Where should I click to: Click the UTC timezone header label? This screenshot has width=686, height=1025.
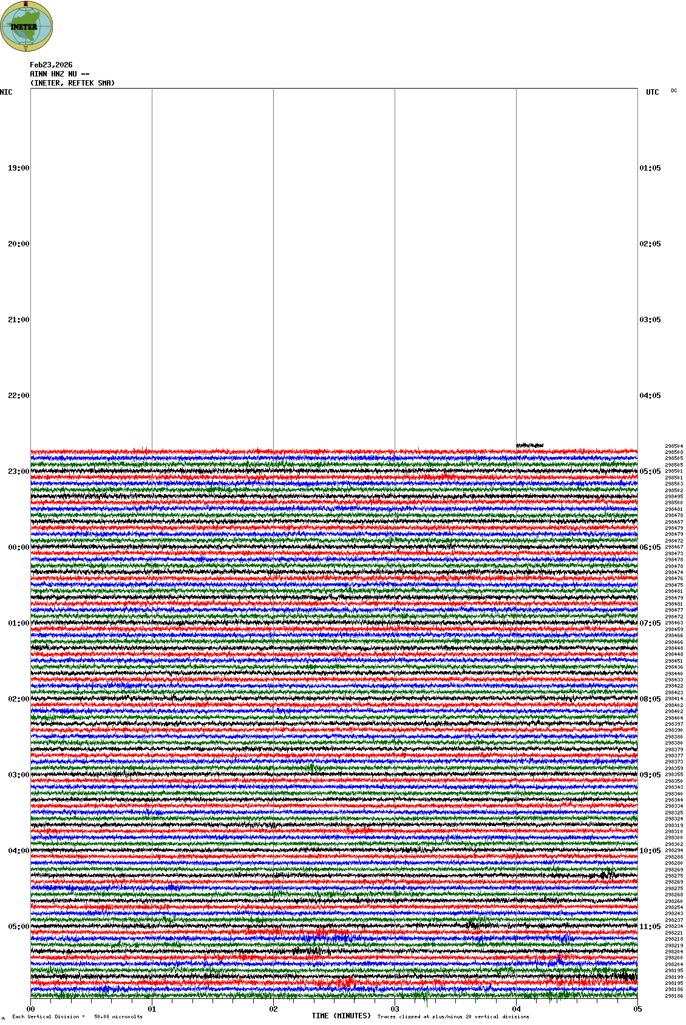[652, 92]
